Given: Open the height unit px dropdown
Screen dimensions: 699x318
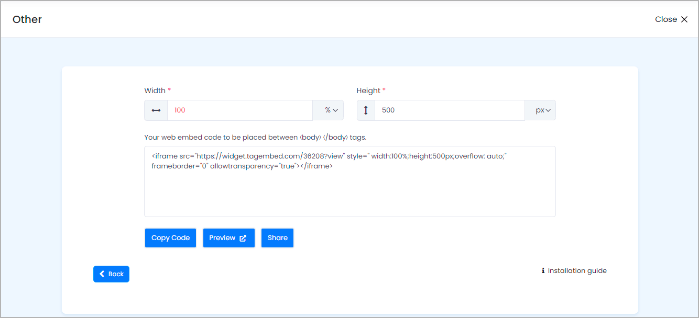Looking at the screenshot, I should coord(540,110).
